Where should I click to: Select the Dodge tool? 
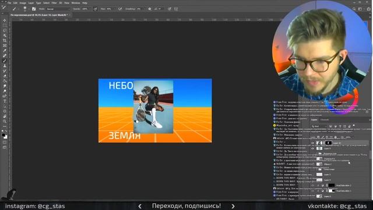5,91
